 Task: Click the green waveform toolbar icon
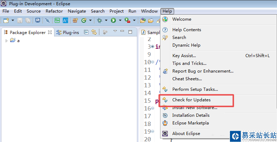pyautogui.click(x=57, y=20)
